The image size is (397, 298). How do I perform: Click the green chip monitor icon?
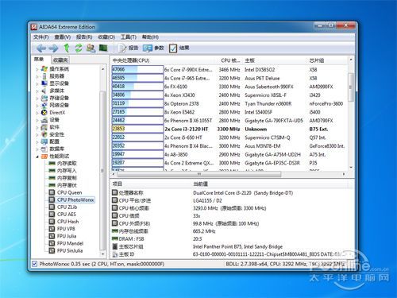pyautogui.click(x=103, y=48)
